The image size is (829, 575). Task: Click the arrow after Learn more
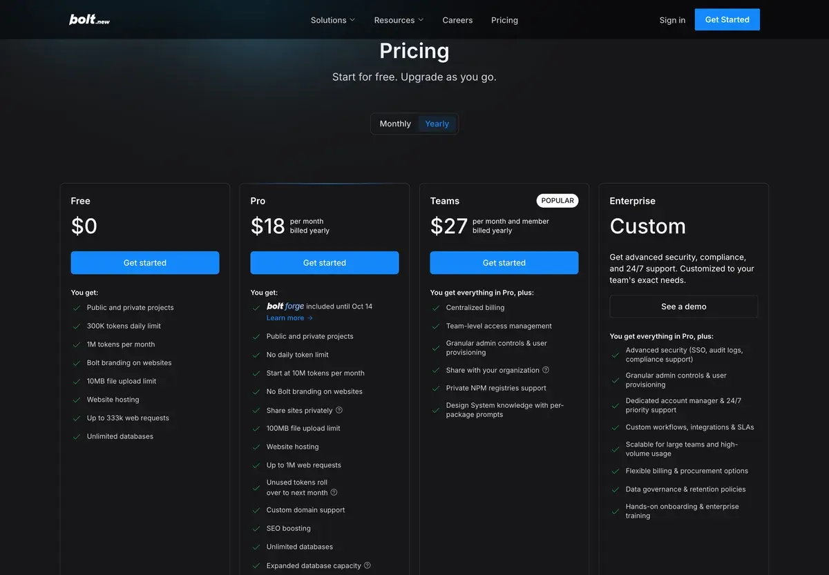(x=309, y=318)
